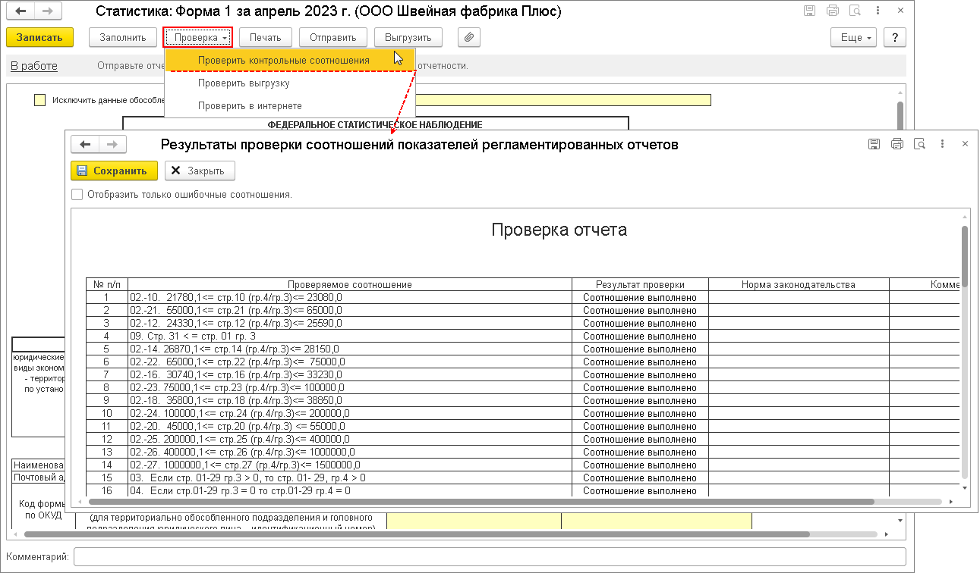The image size is (980, 573).
Task: Click the paperclip attachments button
Action: coord(469,37)
